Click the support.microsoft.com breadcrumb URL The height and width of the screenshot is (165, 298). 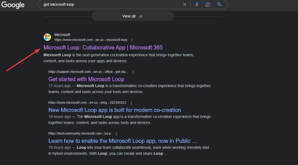[88, 72]
